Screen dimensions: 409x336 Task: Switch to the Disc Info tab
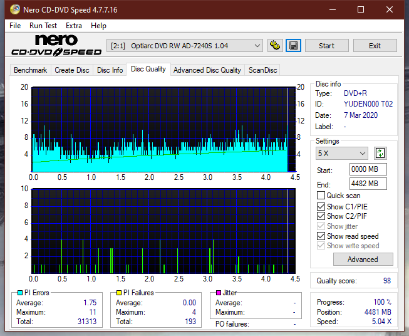(110, 70)
